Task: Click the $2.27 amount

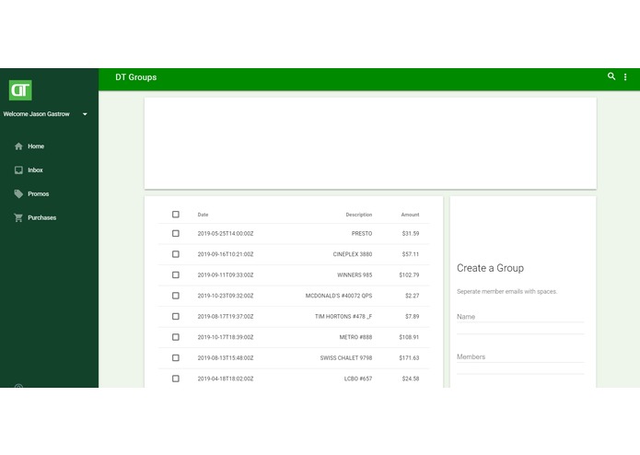Action: click(x=412, y=296)
